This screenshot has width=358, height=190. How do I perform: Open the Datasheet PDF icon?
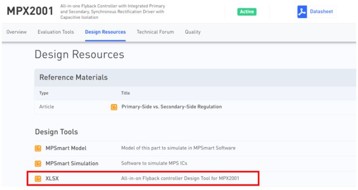pyautogui.click(x=302, y=11)
